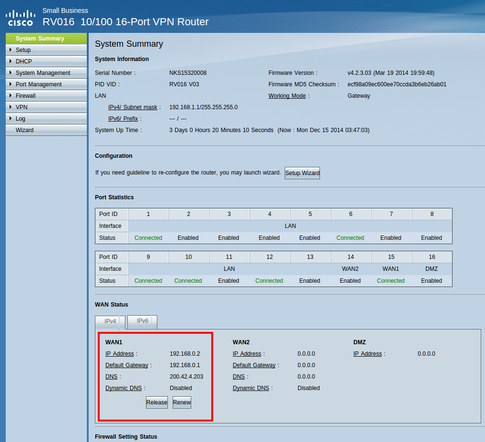This screenshot has width=485, height=442.
Task: Click WAN1 IP Address link
Action: point(119,353)
